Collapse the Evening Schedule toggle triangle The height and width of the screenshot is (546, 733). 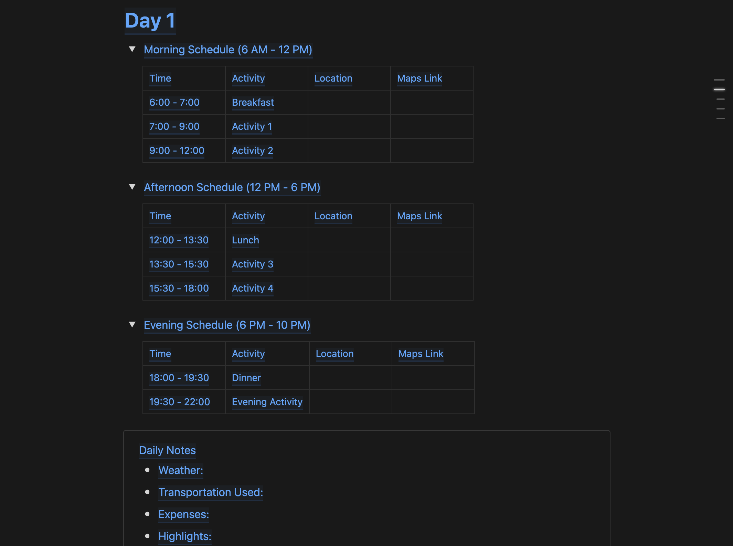(132, 325)
